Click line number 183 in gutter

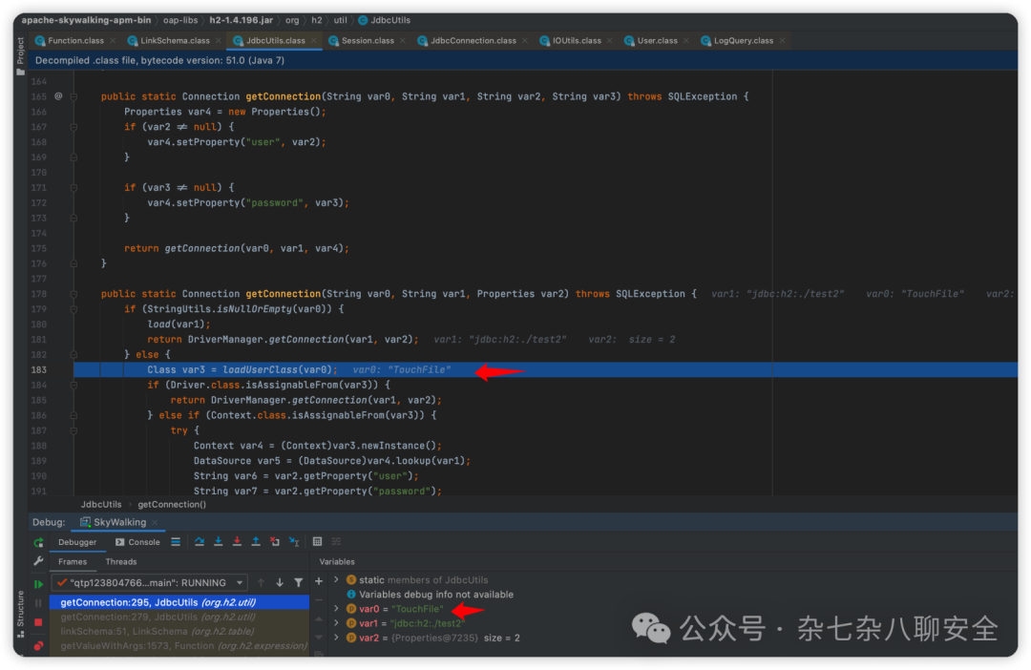[x=39, y=369]
